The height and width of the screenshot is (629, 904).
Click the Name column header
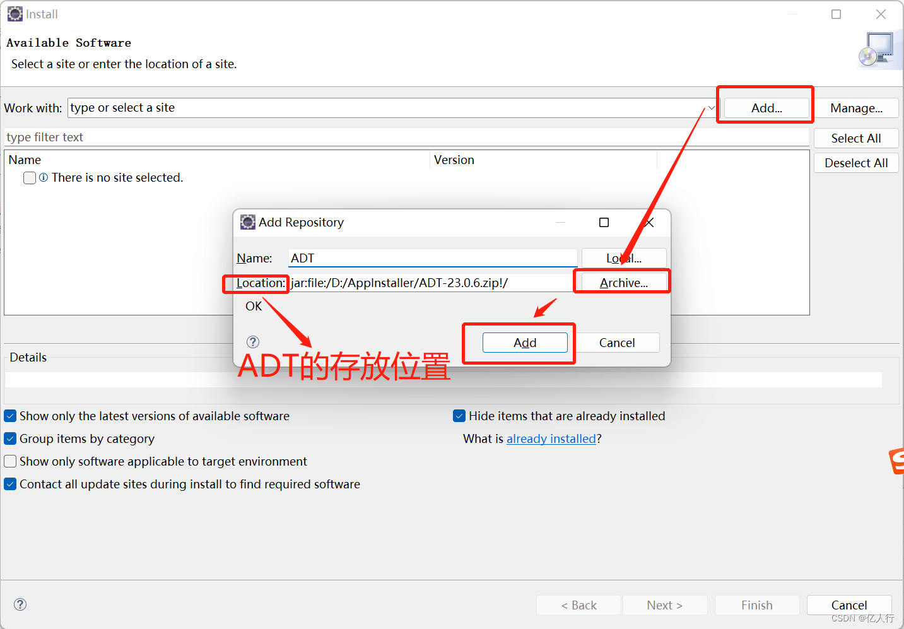click(x=217, y=160)
